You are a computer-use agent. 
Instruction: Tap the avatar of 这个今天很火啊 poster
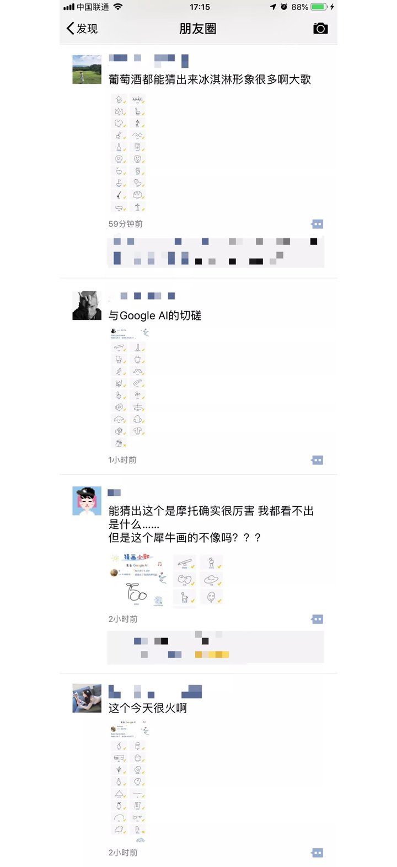[x=87, y=698]
